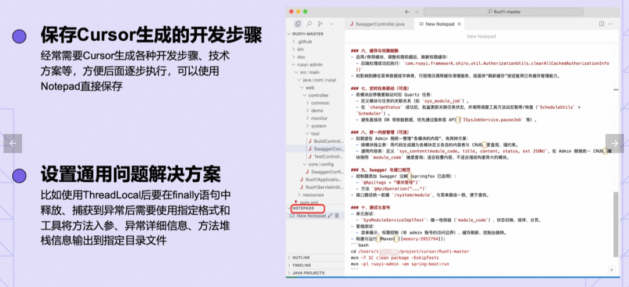This screenshot has height=287, width=629.
Task: Click the '### 六、缓存与权限刷新' heading
Action: click(374, 51)
